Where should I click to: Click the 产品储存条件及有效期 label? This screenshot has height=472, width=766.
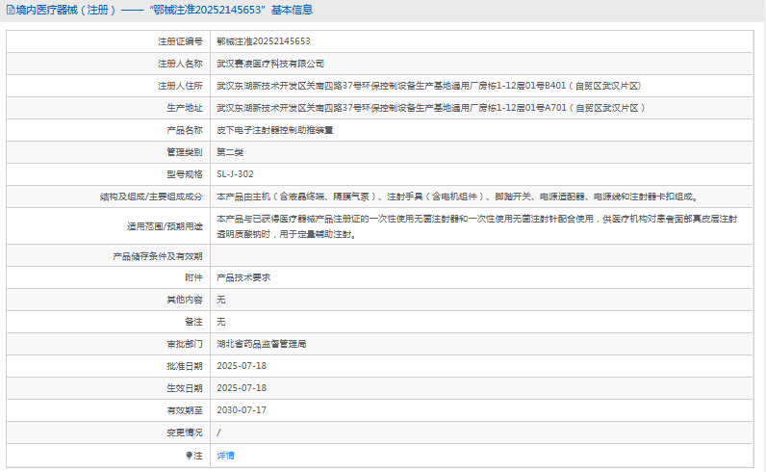pyautogui.click(x=157, y=256)
